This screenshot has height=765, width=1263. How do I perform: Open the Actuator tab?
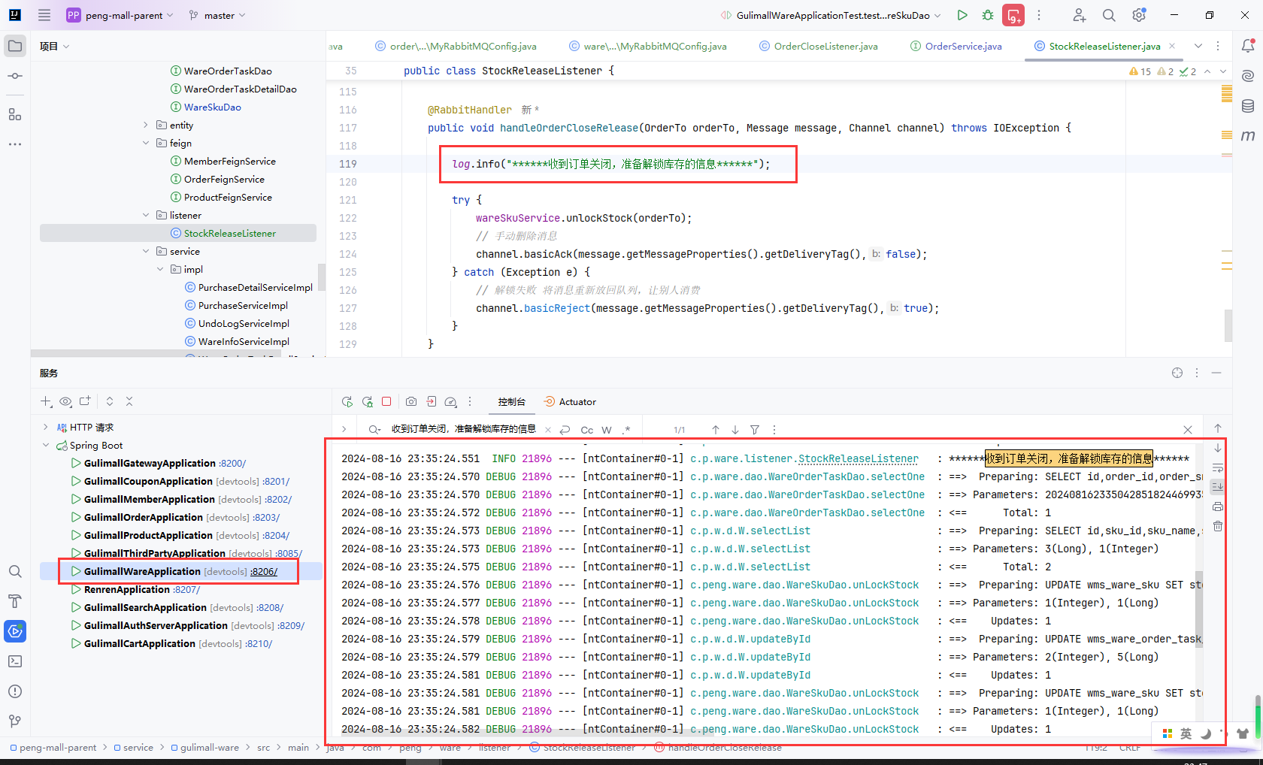click(570, 402)
